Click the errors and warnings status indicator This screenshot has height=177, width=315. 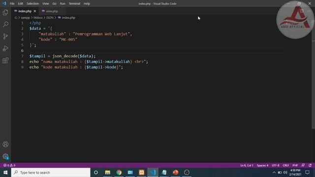click(x=9, y=165)
